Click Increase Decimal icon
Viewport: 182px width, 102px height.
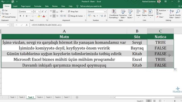[x=102, y=16]
